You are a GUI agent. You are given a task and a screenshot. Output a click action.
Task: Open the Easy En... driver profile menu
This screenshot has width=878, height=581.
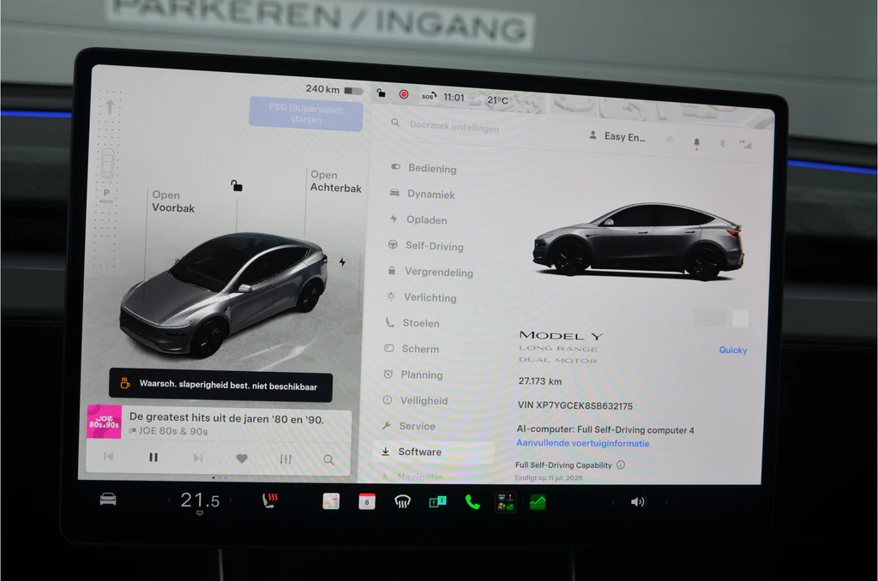(617, 136)
